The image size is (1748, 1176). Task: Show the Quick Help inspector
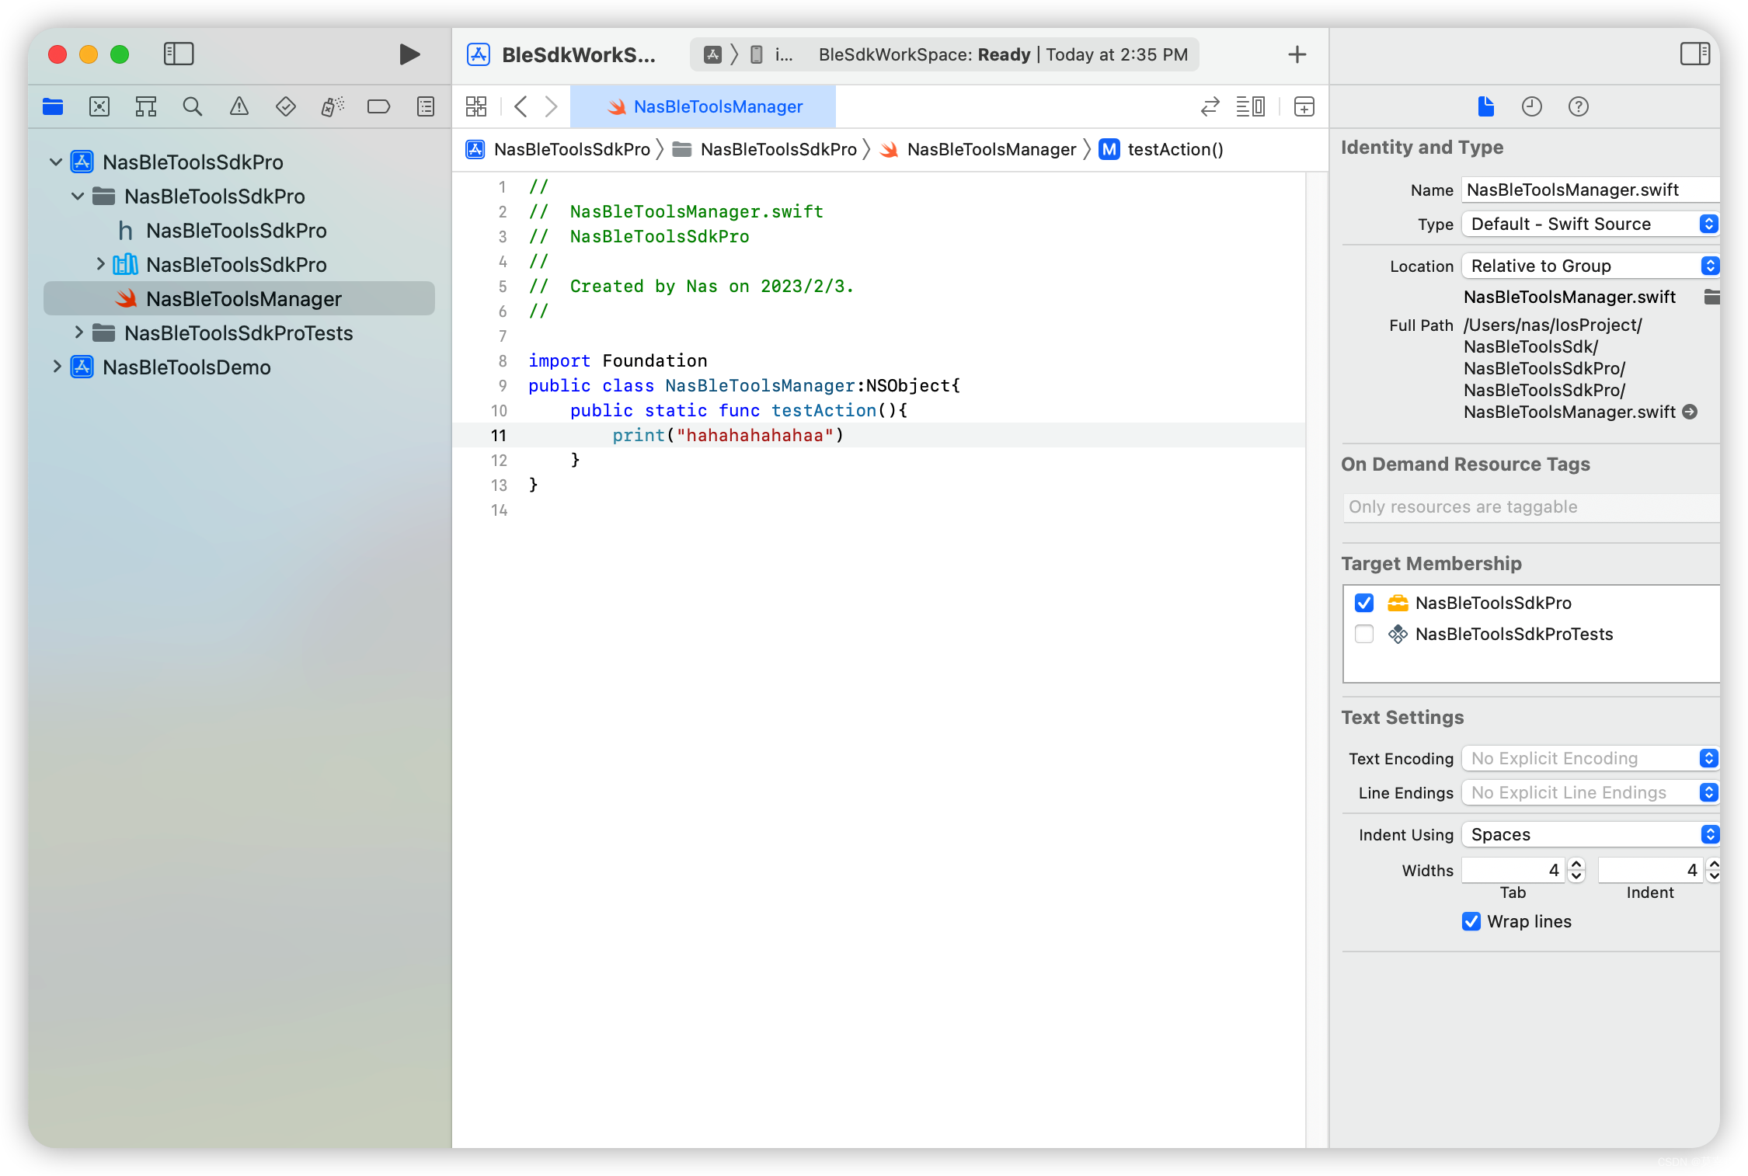1578,106
